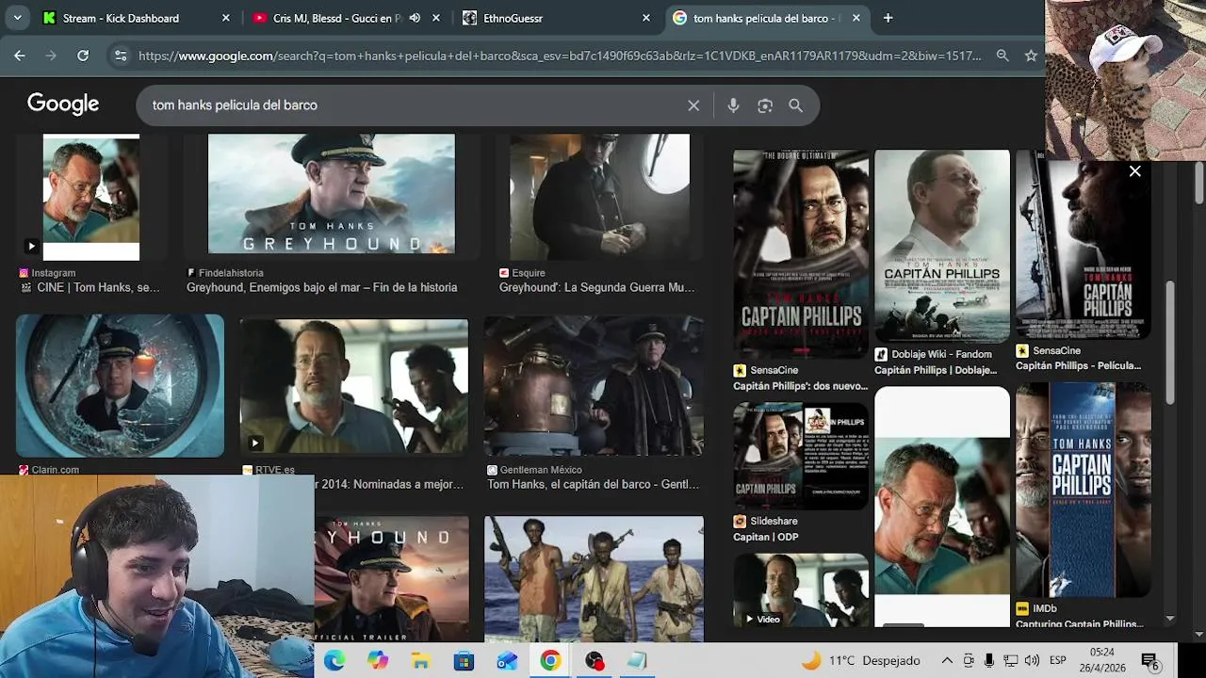
Task: Open 'Tom Hanks, el capitán del barco' link
Action: tap(593, 485)
